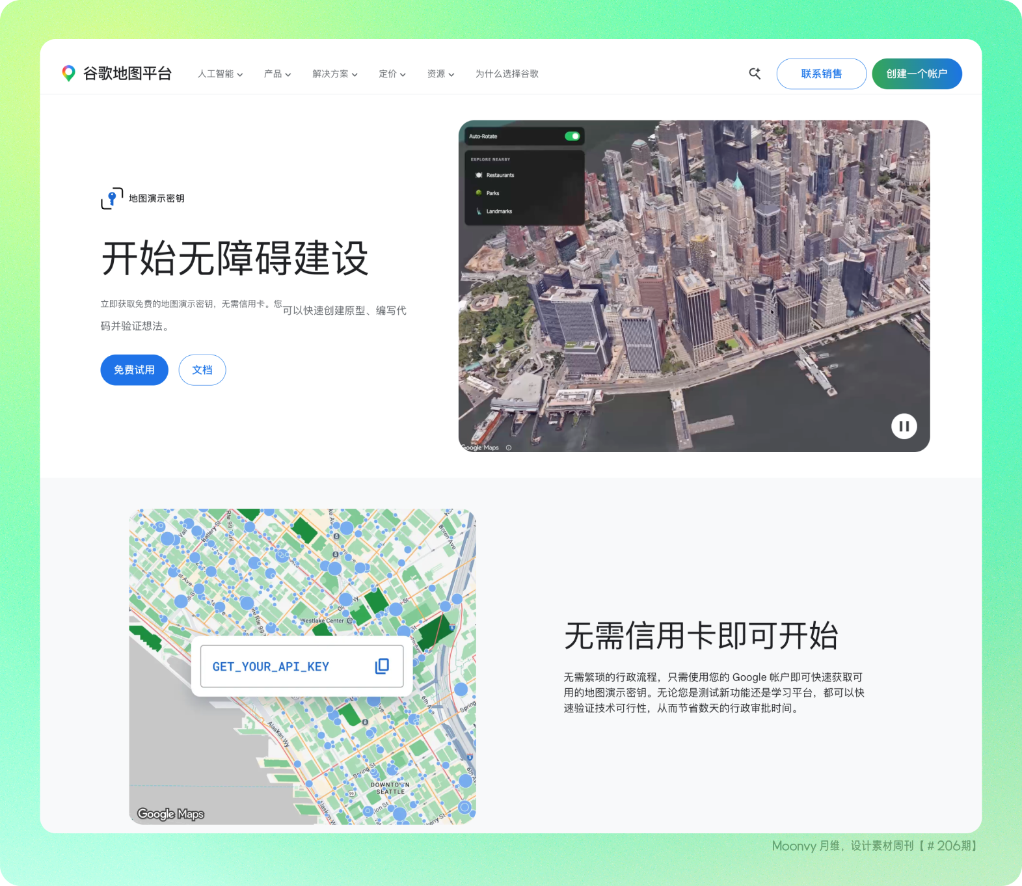Open the 资源 navigation menu
The width and height of the screenshot is (1022, 886).
(440, 74)
